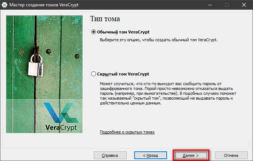Select the "Обычный том VeraCrypt" radio button

click(x=93, y=32)
